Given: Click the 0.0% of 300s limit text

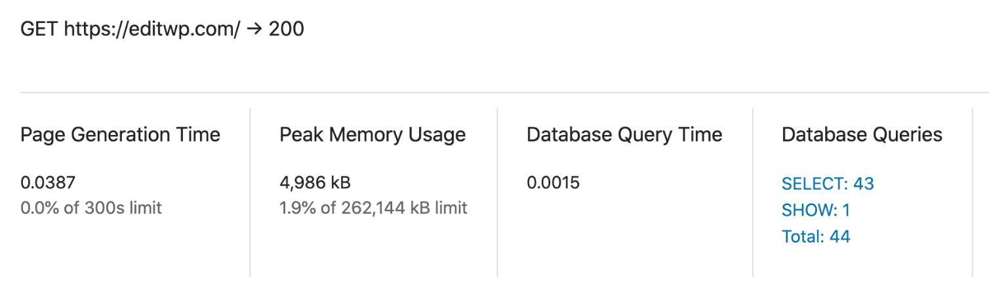Looking at the screenshot, I should click(x=91, y=208).
